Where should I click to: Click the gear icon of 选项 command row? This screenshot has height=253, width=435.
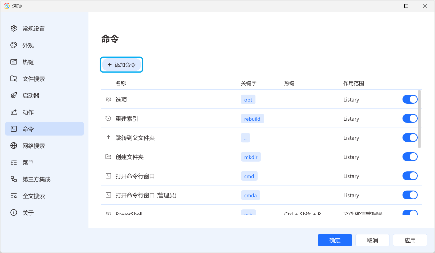pyautogui.click(x=108, y=99)
